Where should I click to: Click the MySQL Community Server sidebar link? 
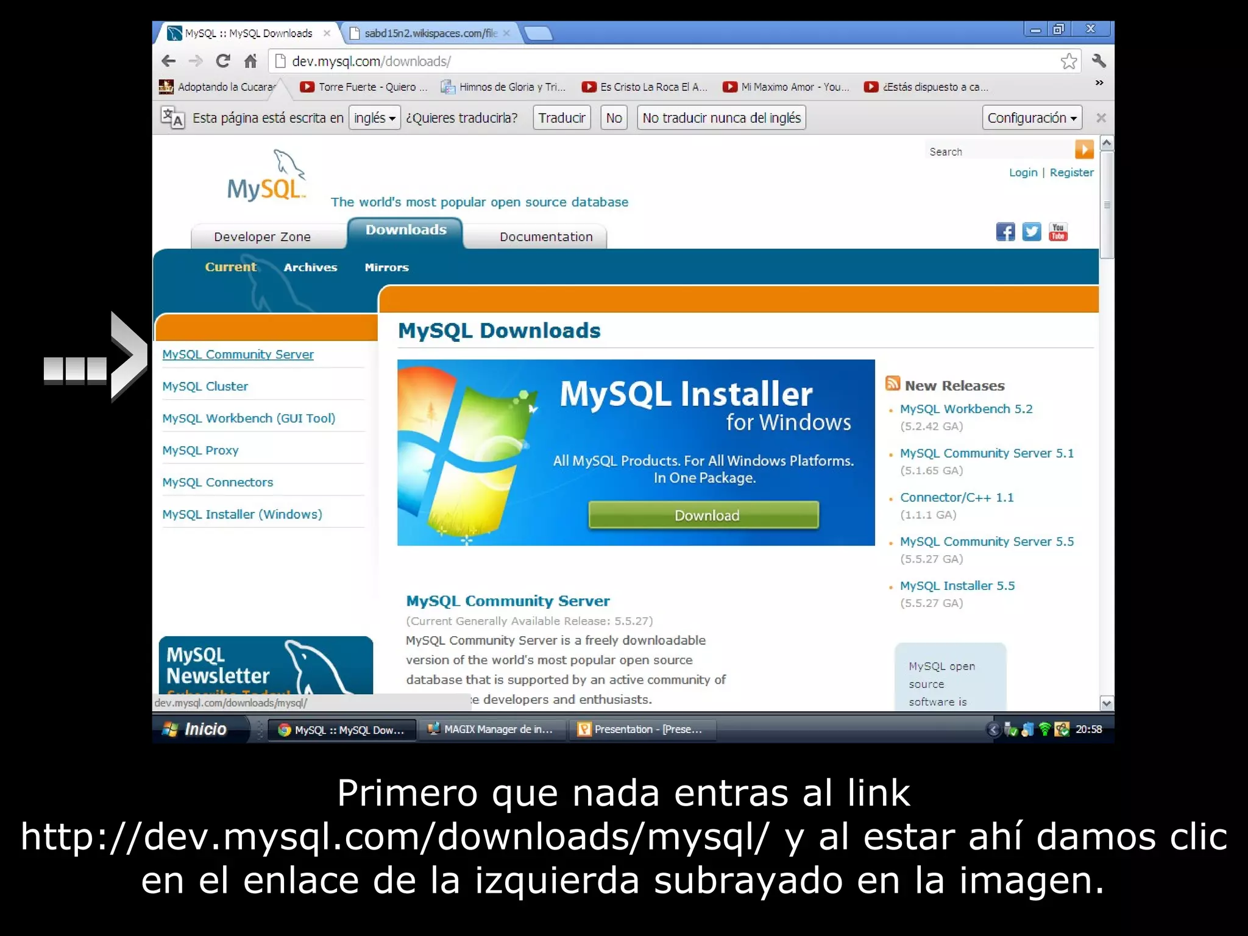(x=238, y=354)
